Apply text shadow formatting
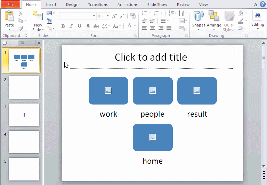Viewport: 267px width, 185px height. click(88, 26)
